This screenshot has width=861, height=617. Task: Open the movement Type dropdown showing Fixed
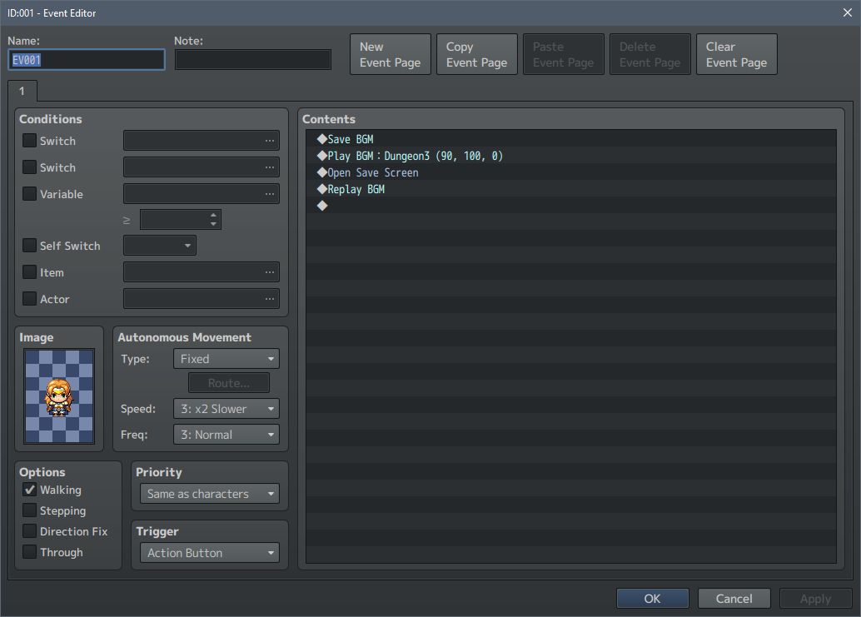tap(226, 359)
